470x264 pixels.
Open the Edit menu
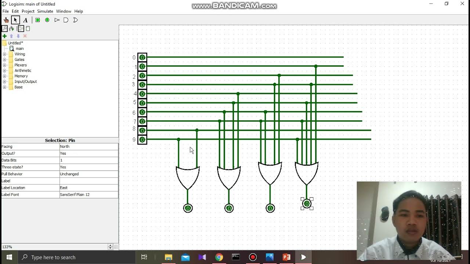tap(15, 11)
